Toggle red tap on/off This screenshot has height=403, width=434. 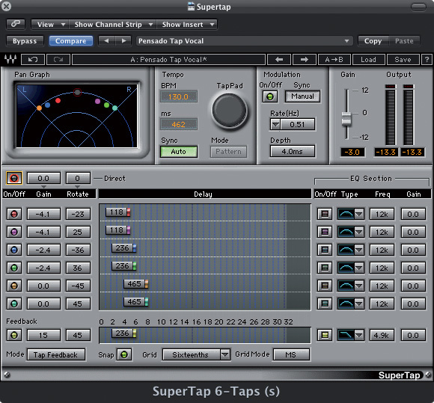tap(13, 214)
